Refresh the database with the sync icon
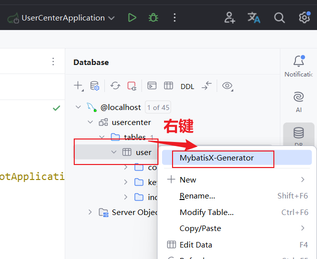 115,86
